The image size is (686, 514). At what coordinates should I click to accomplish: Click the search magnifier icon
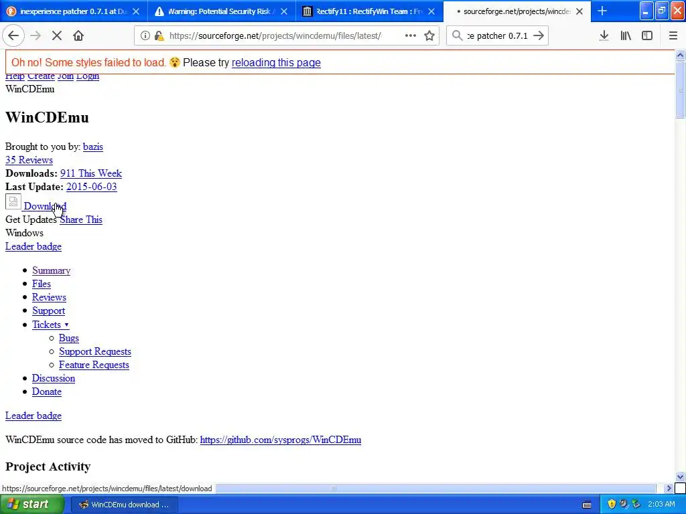(x=457, y=36)
